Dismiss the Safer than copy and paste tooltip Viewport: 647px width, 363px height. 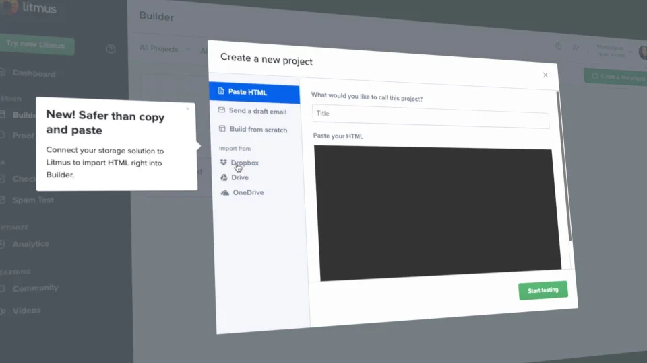pyautogui.click(x=187, y=109)
